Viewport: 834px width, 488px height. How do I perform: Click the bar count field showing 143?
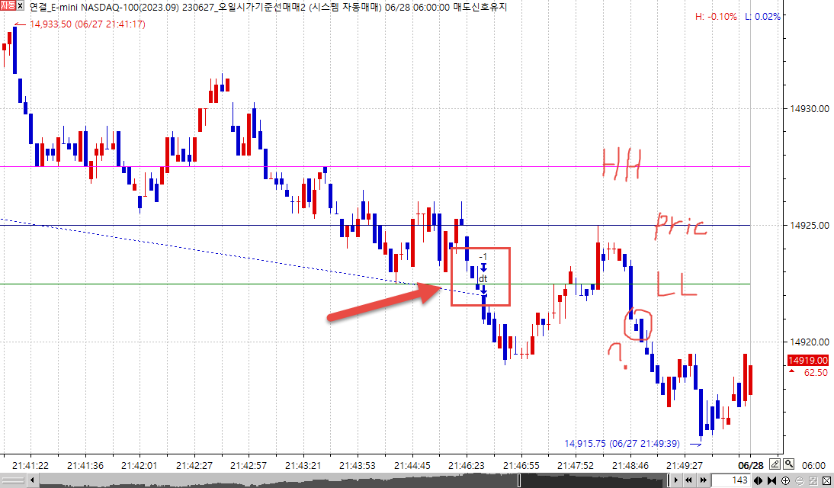(730, 480)
